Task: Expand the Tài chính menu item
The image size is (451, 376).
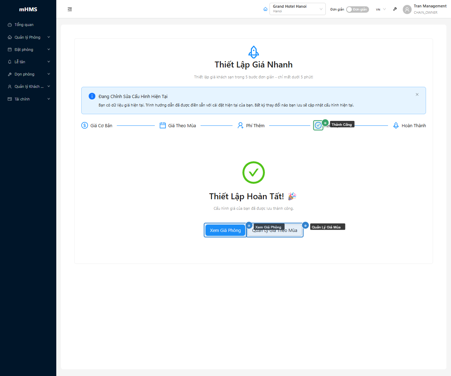Action: 28,99
